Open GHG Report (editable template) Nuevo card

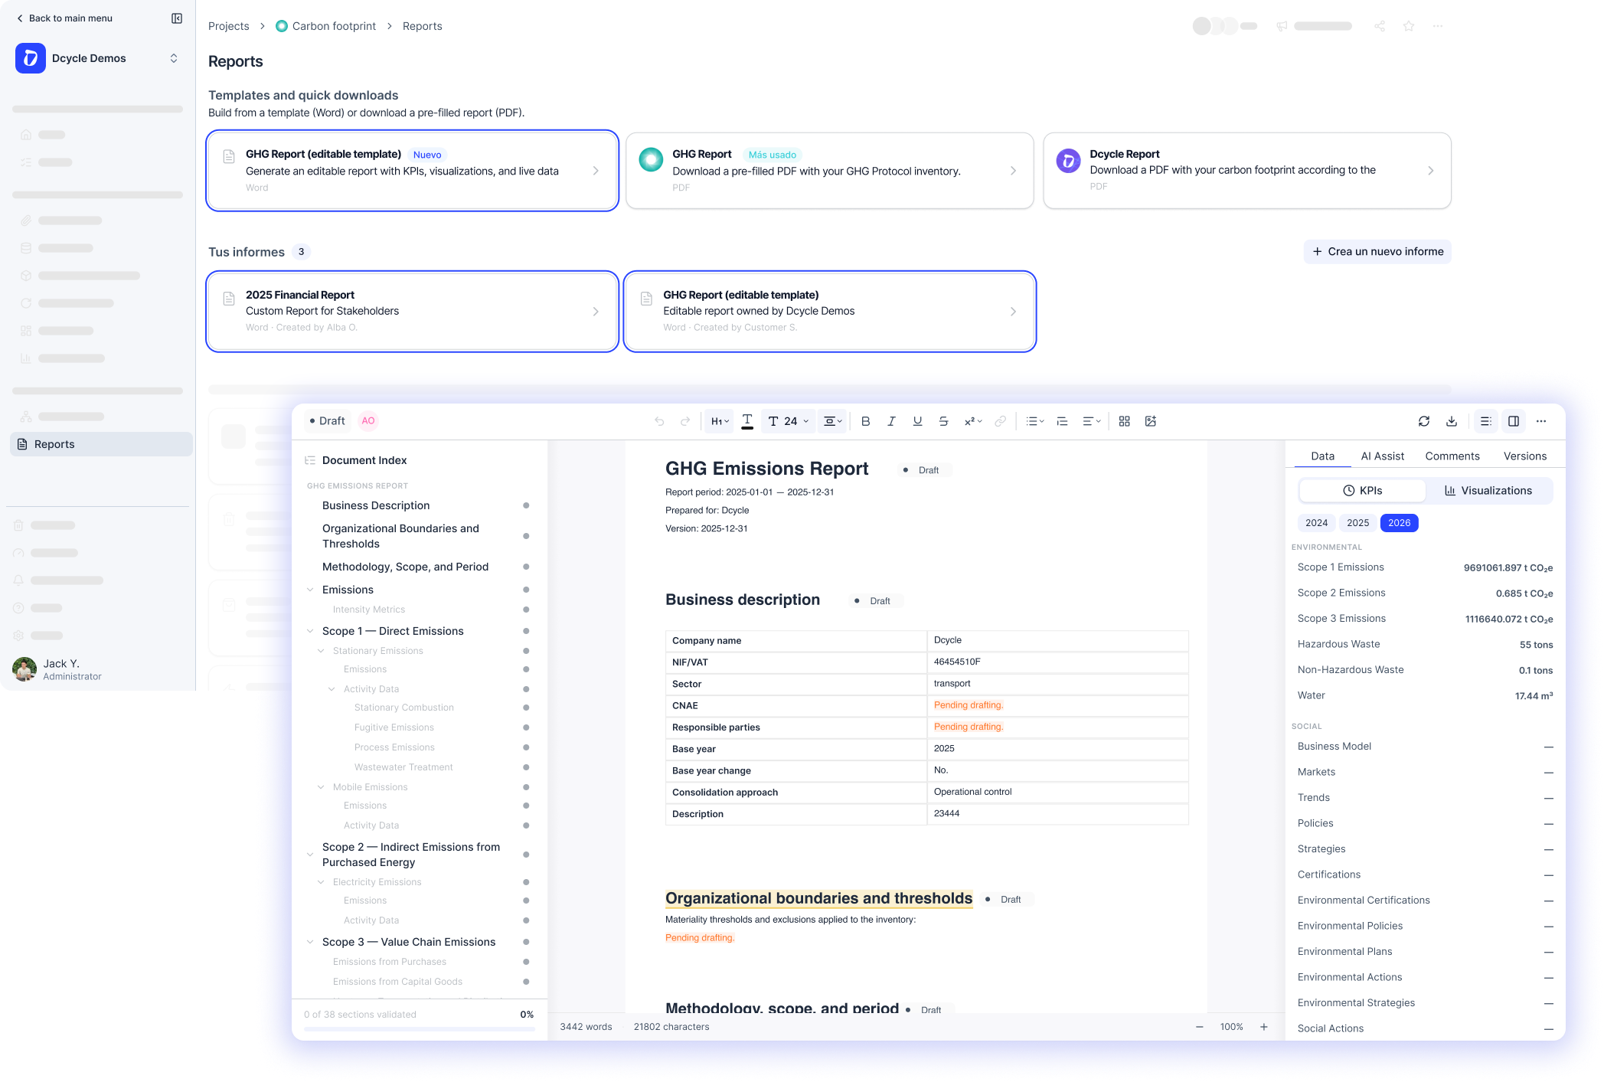tap(413, 171)
